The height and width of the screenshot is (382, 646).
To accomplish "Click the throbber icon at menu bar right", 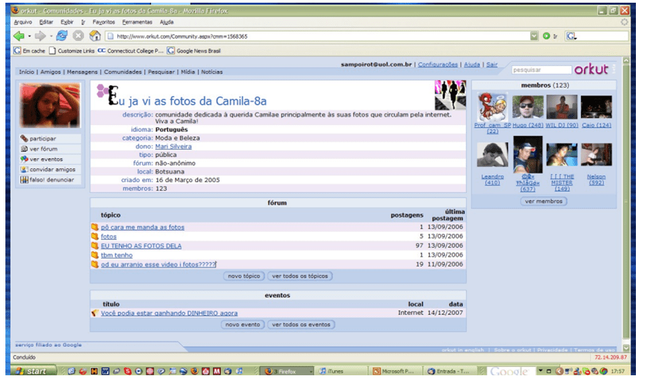I will click(624, 22).
